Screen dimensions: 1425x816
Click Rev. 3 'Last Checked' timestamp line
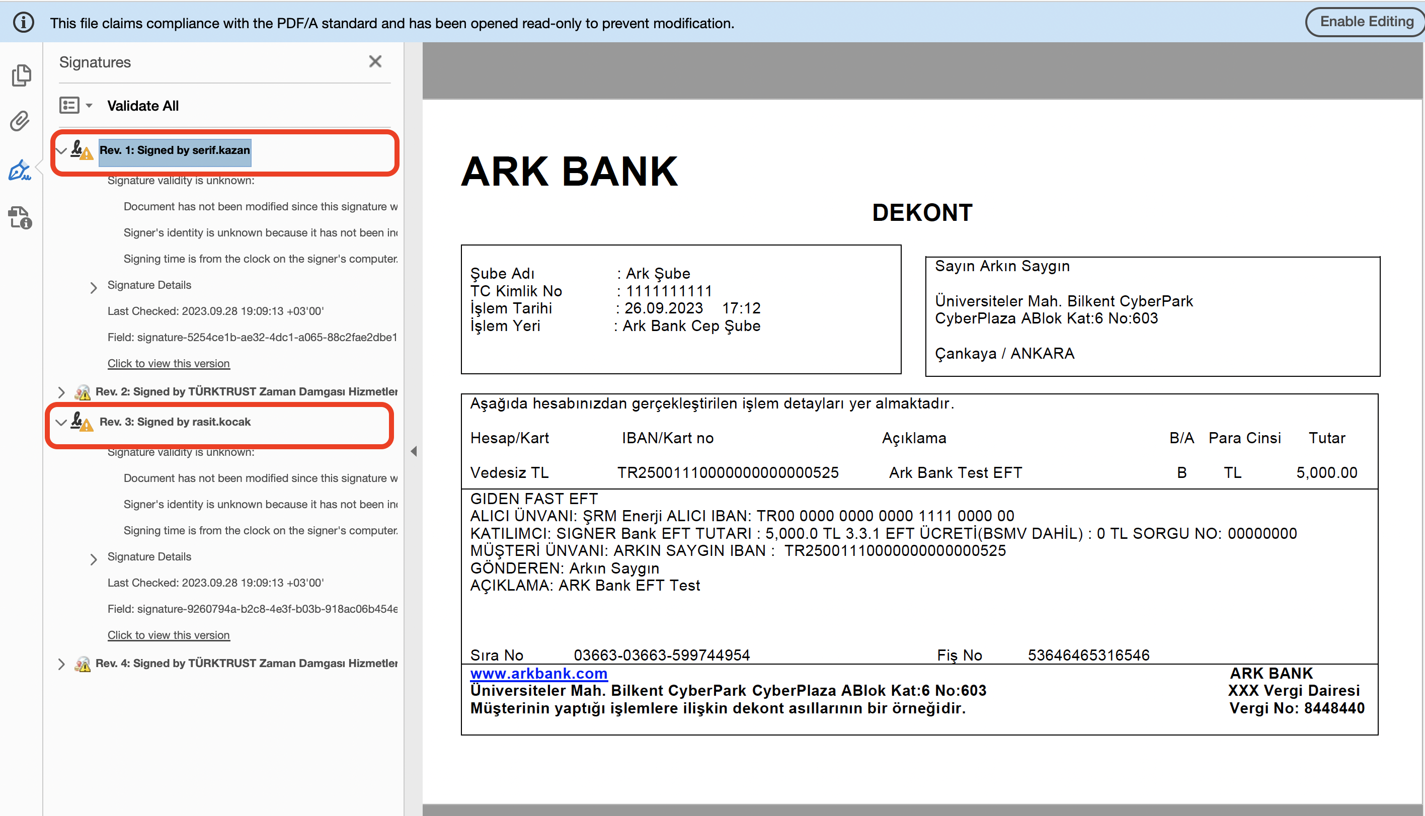pos(216,583)
